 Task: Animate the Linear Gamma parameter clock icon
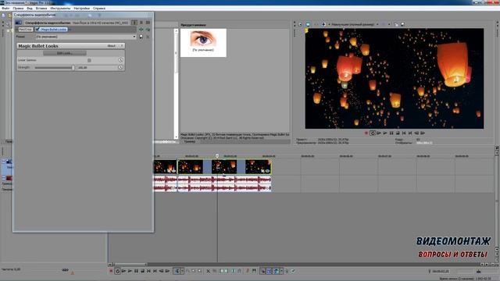pyautogui.click(x=120, y=60)
